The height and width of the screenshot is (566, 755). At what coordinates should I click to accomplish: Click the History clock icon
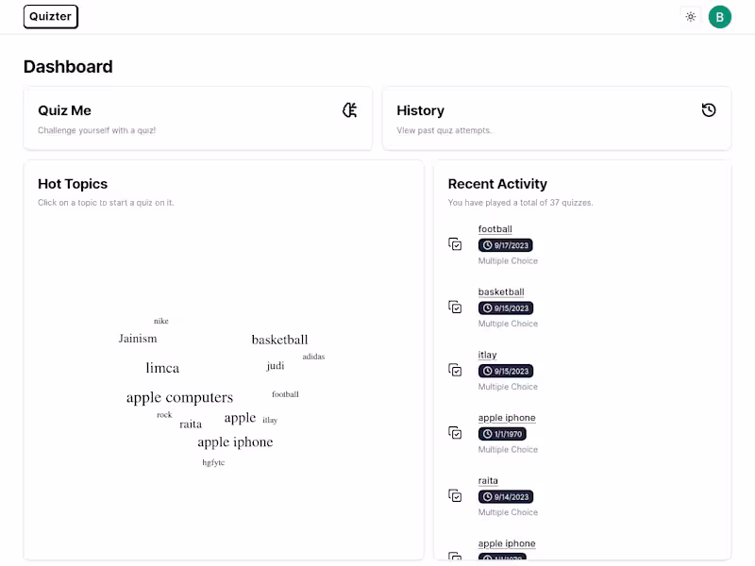(x=709, y=110)
